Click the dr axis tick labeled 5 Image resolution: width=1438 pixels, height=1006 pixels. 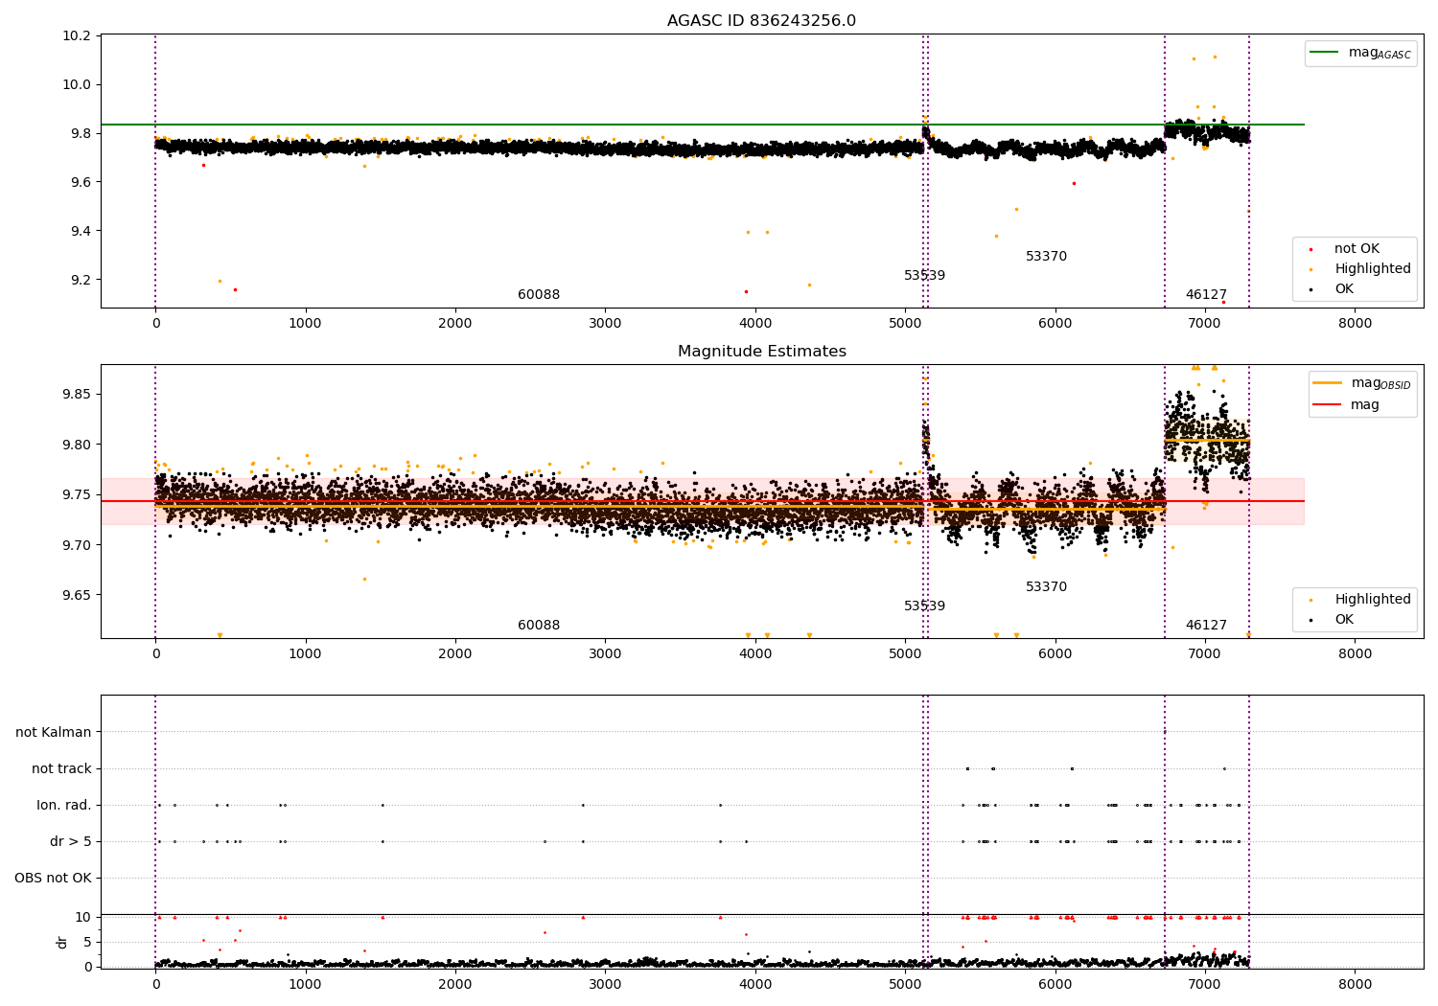pyautogui.click(x=88, y=943)
